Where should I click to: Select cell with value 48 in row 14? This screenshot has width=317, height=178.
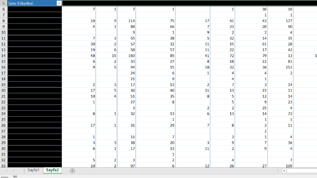(x=79, y=55)
